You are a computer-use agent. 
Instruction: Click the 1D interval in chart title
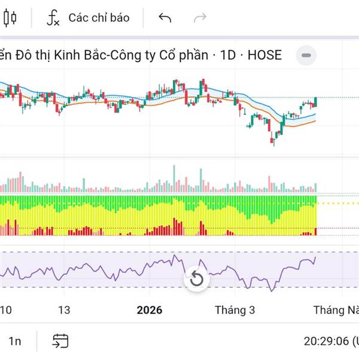point(228,55)
